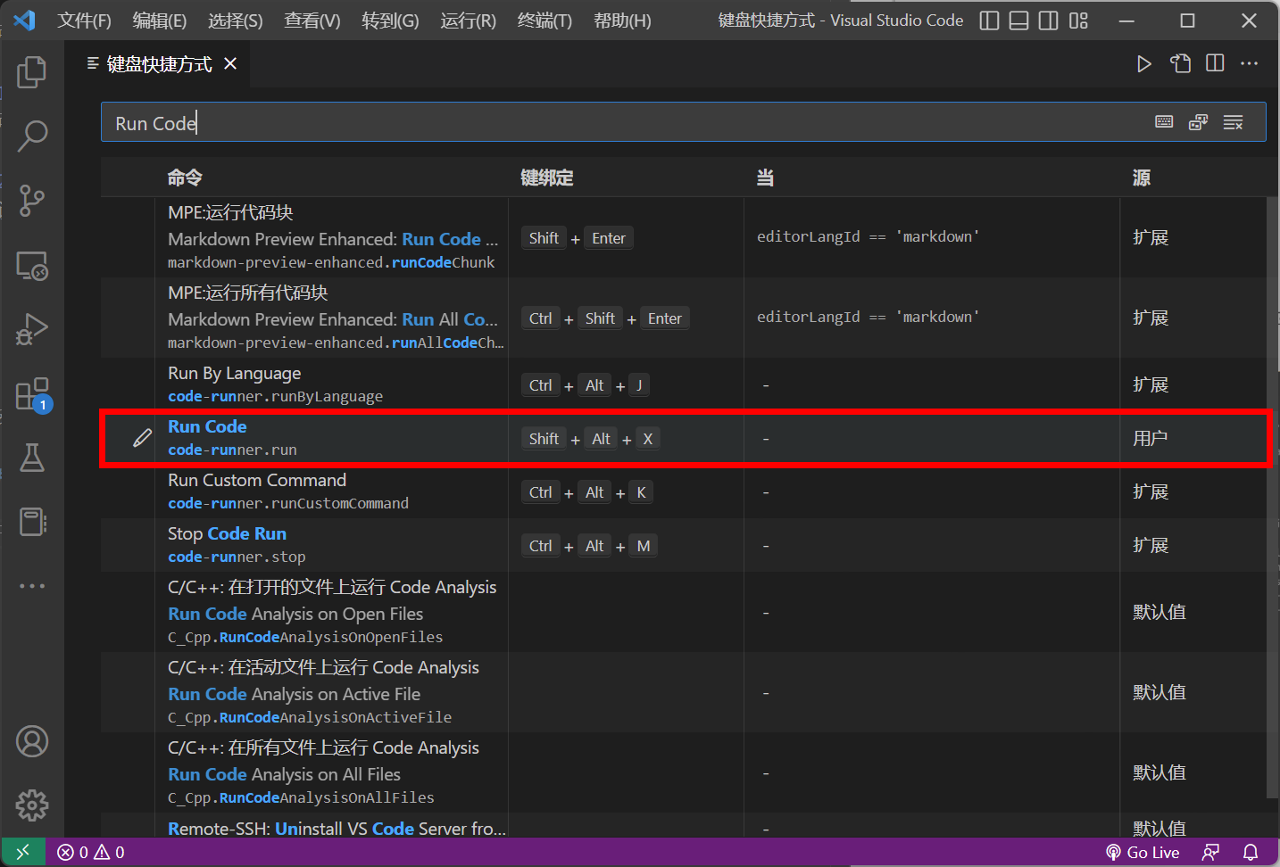The height and width of the screenshot is (867, 1280).
Task: Show errors and warnings count in status bar
Action: [91, 852]
